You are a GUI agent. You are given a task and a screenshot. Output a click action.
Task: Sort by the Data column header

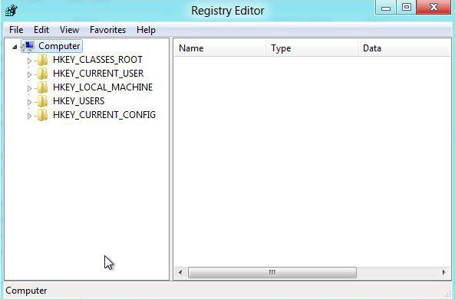tap(404, 48)
